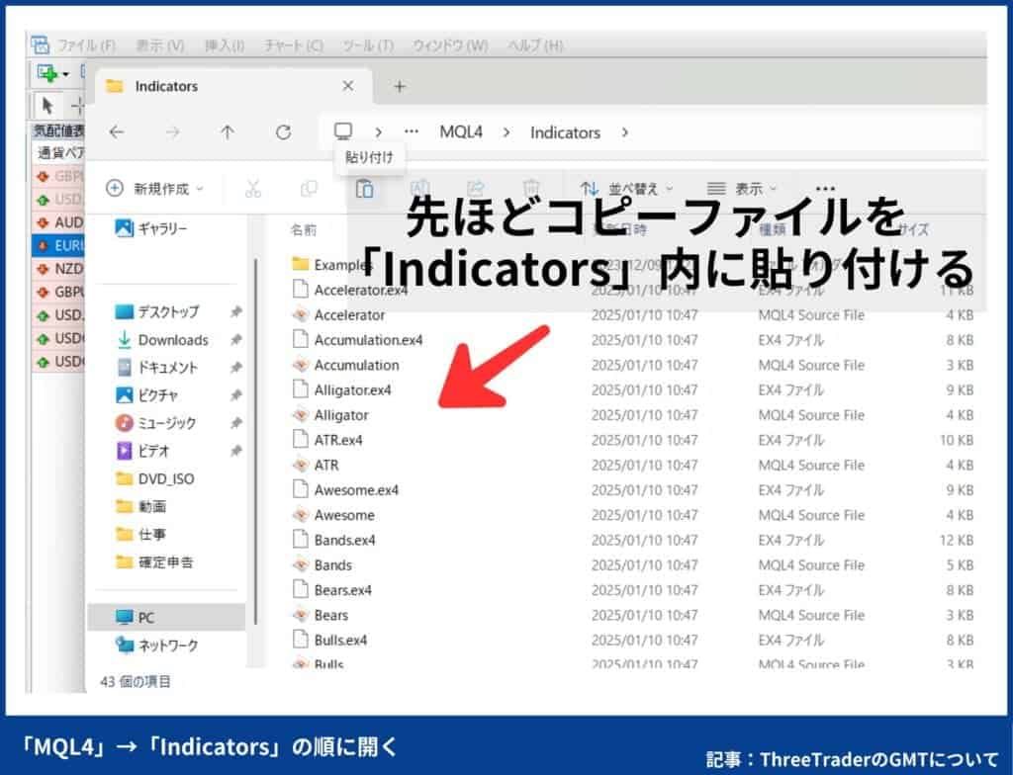Open a new order via the green plus icon
The image size is (1013, 775).
(x=47, y=74)
